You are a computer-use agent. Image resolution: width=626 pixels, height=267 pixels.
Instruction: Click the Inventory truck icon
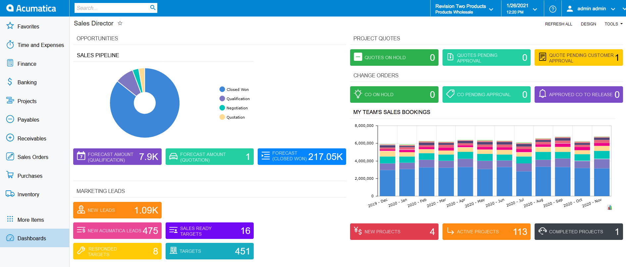pos(10,194)
